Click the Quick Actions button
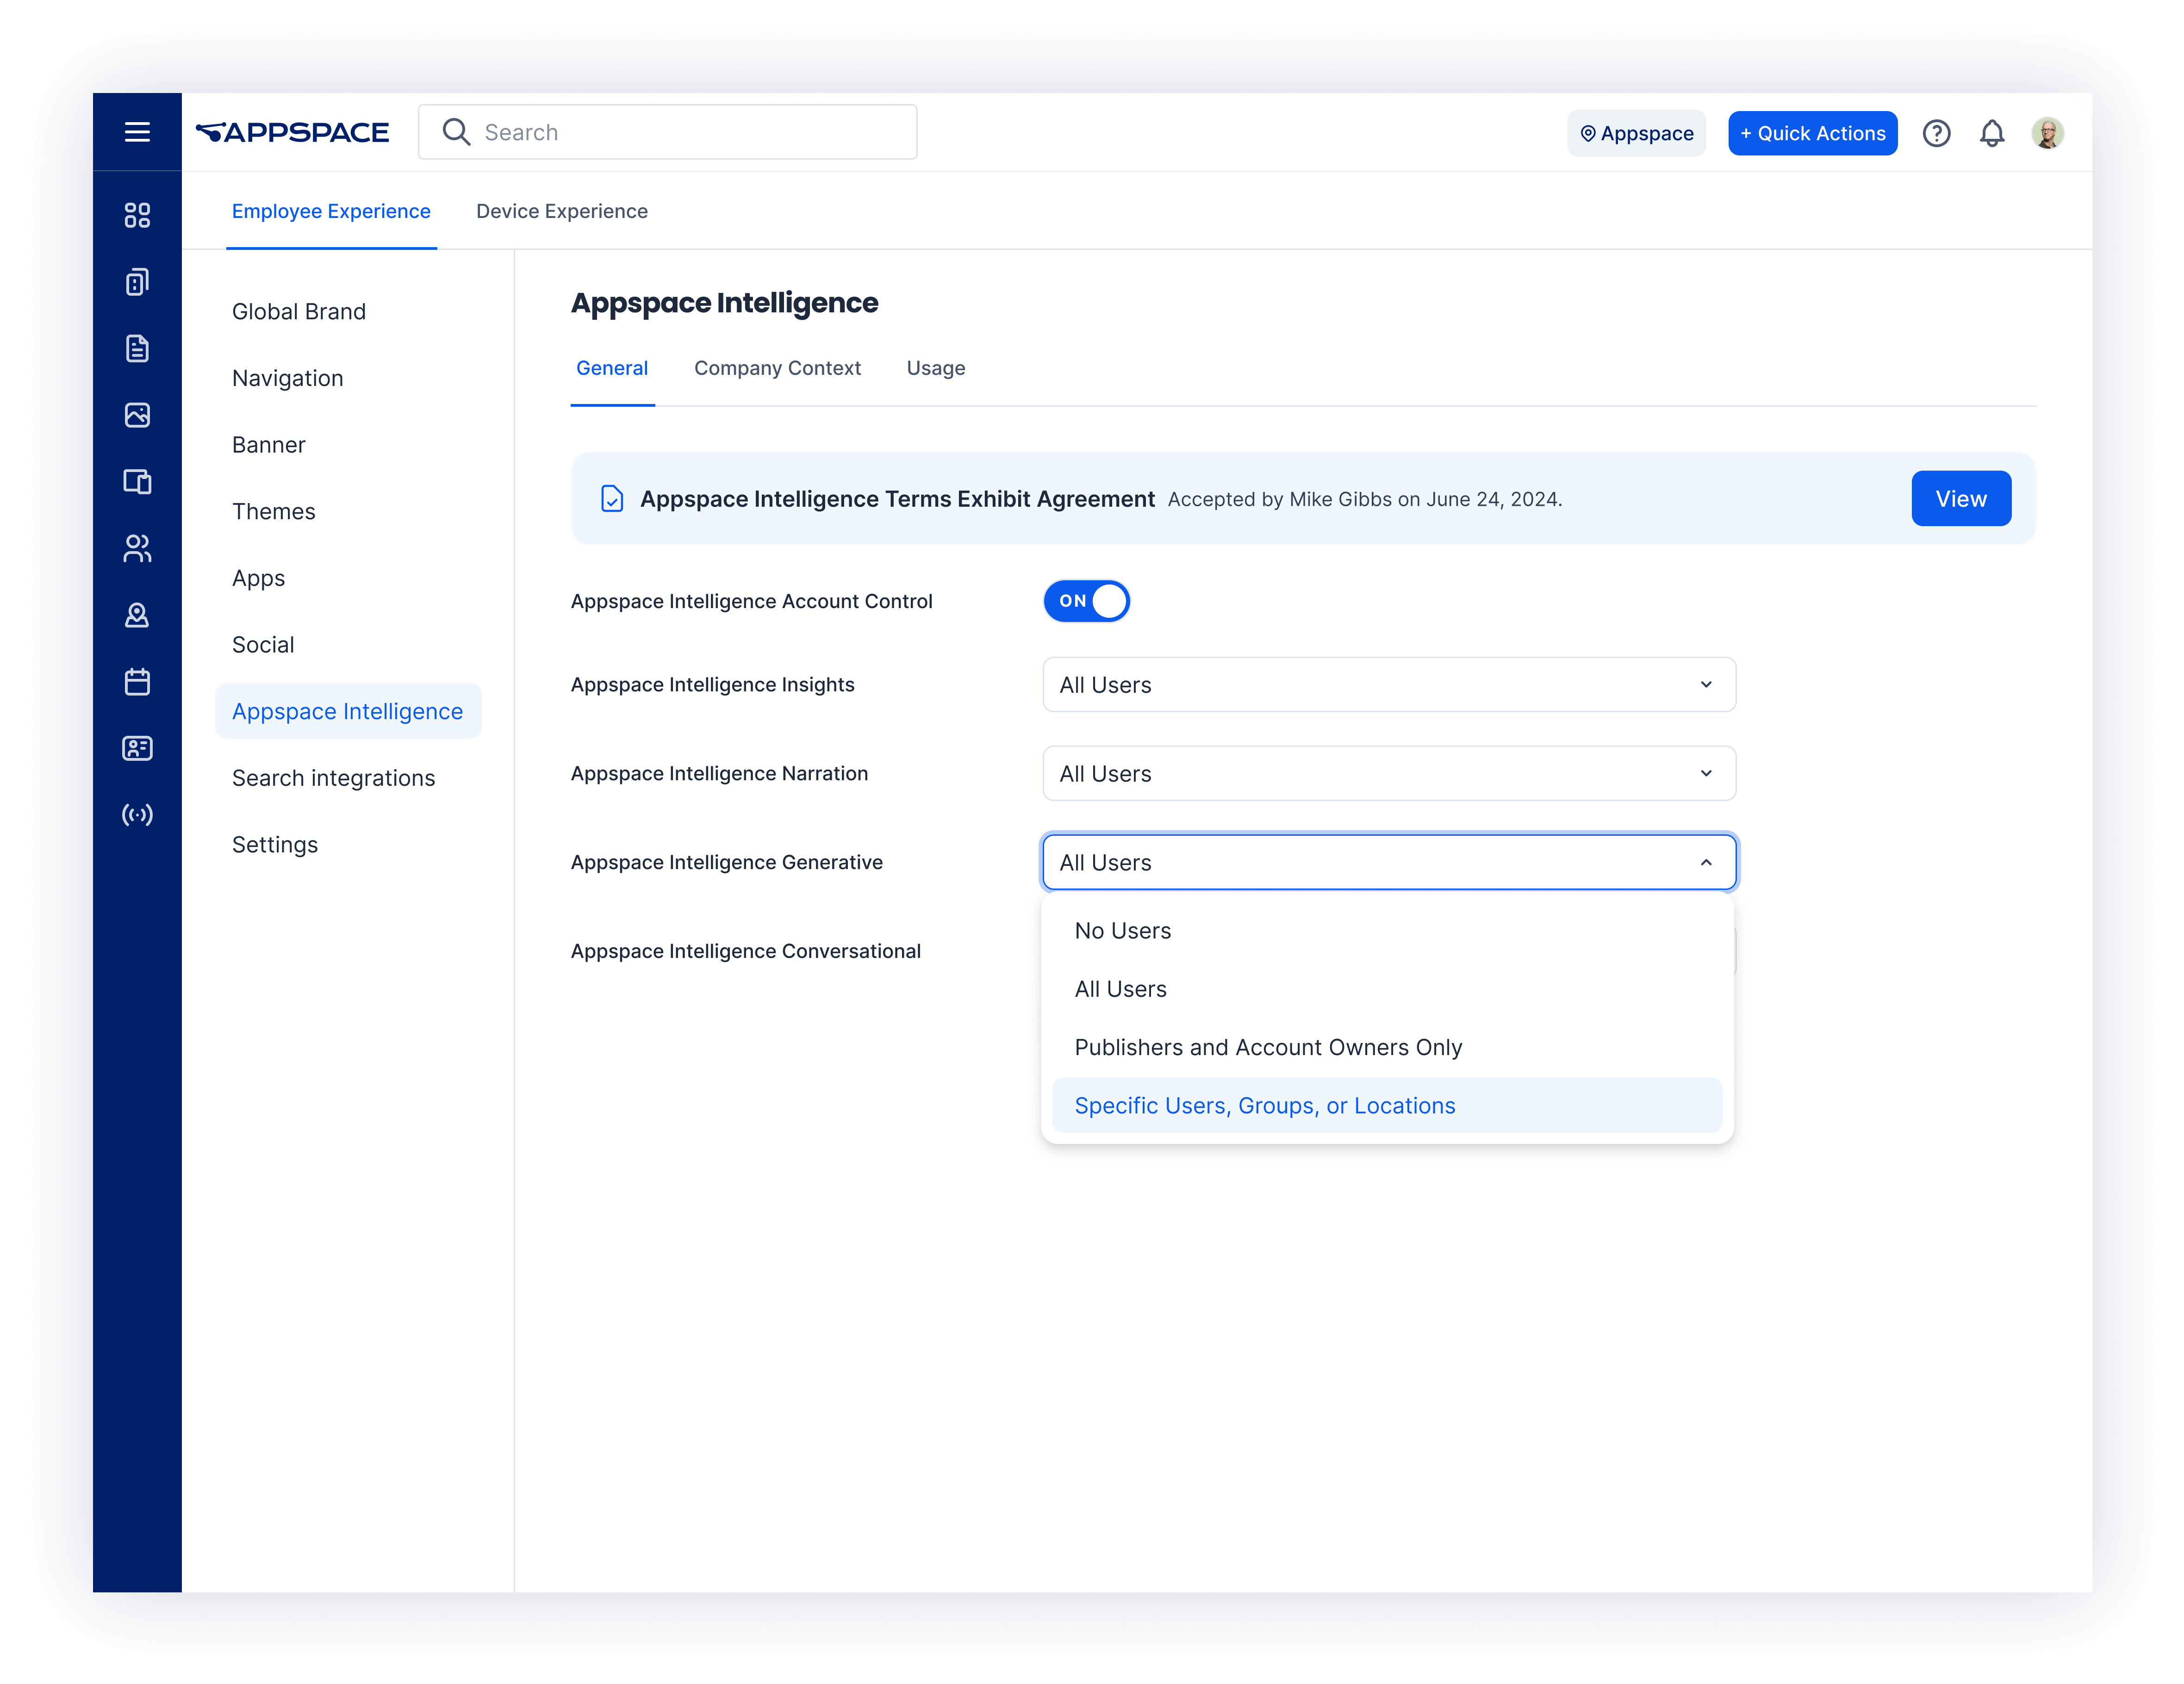 point(1812,133)
